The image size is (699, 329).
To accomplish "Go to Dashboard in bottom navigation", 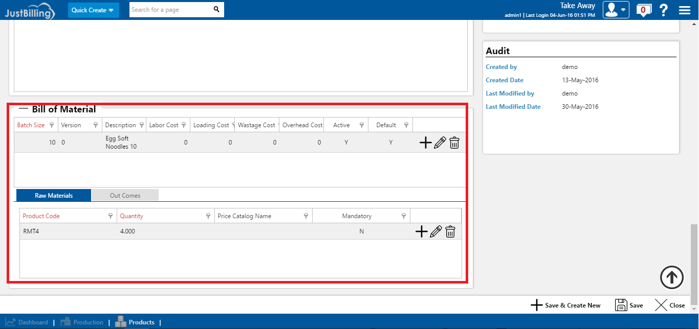I will [27, 322].
